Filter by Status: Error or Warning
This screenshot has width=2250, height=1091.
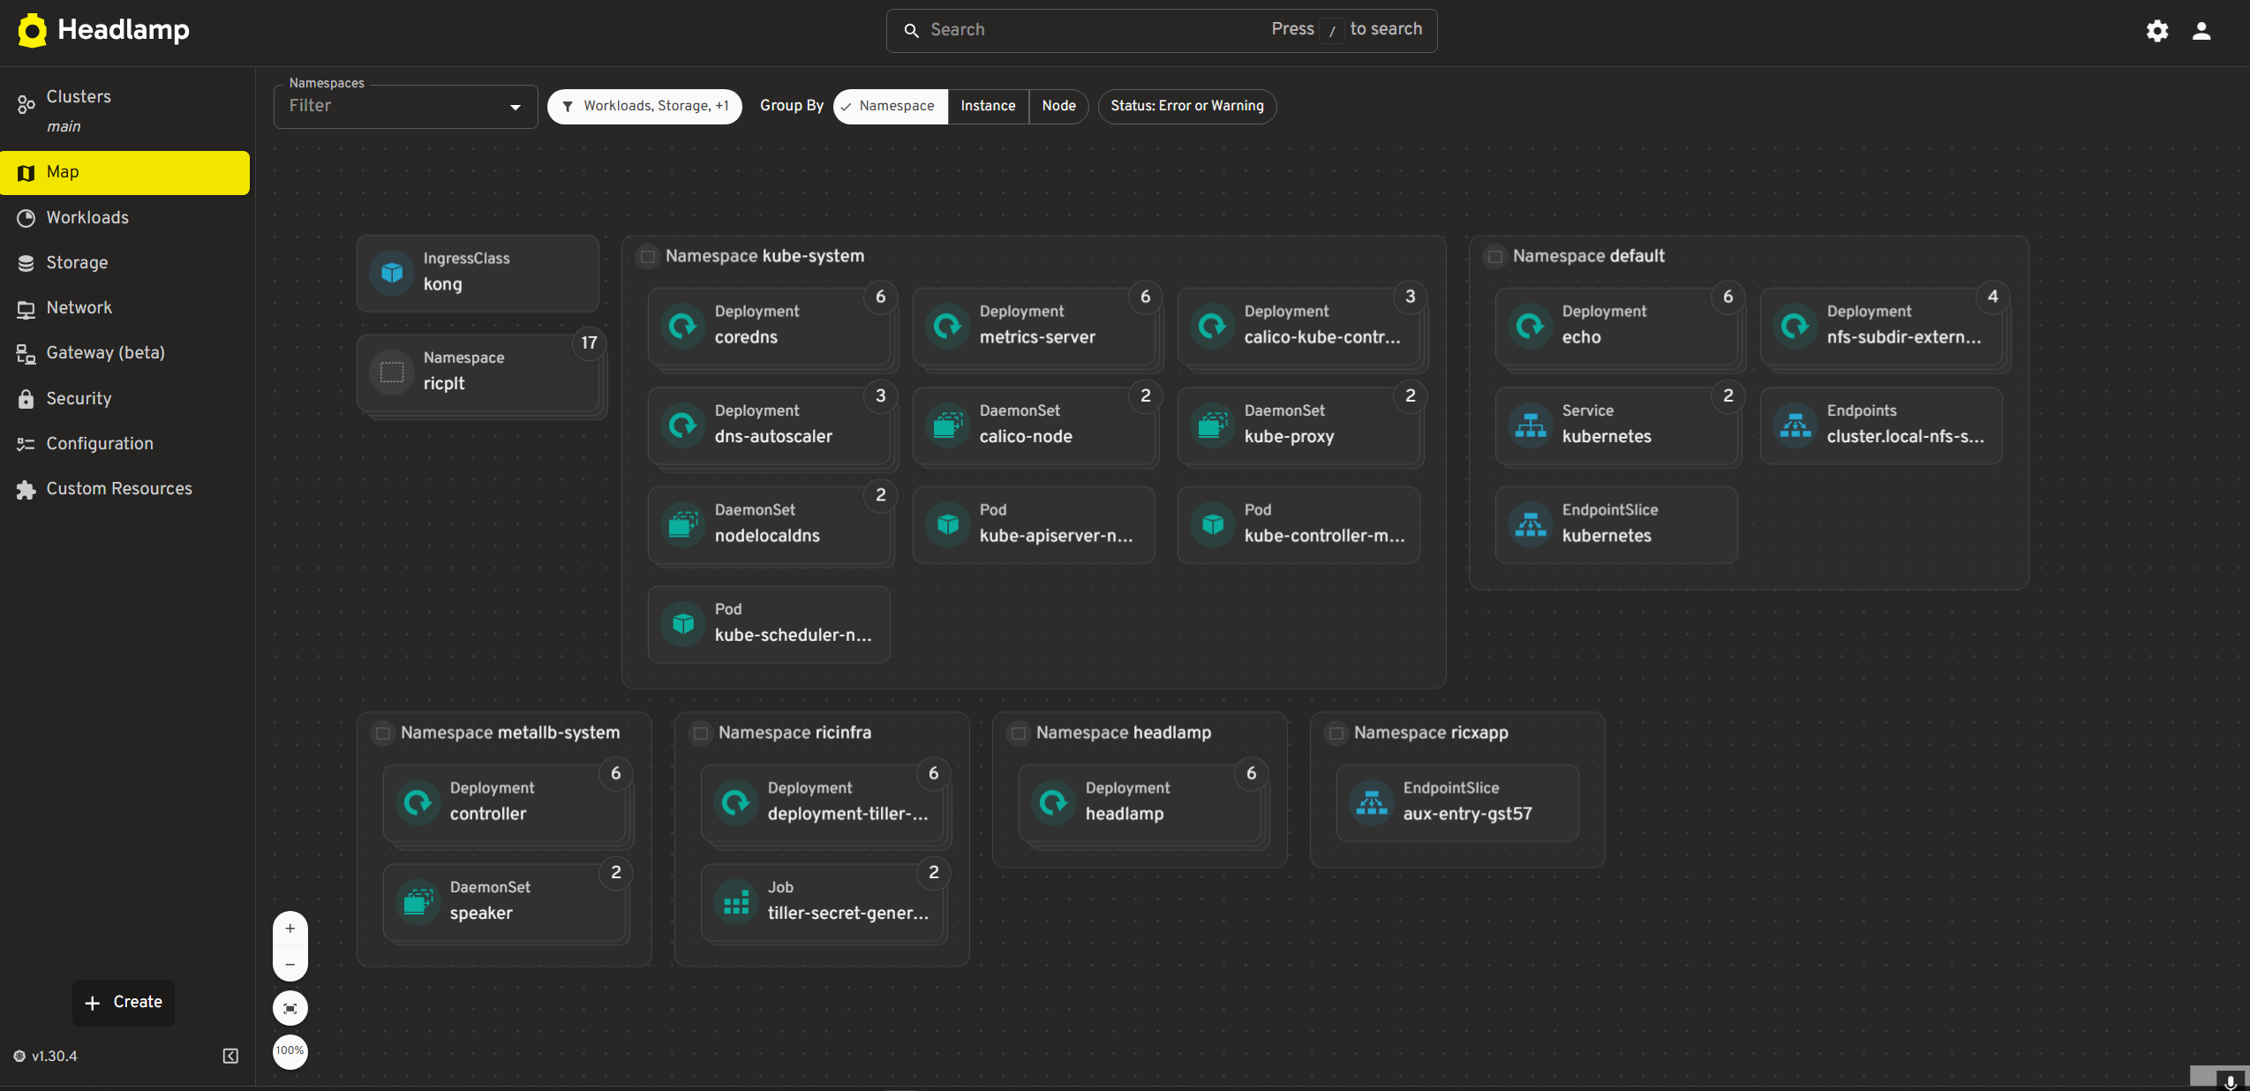click(1187, 107)
